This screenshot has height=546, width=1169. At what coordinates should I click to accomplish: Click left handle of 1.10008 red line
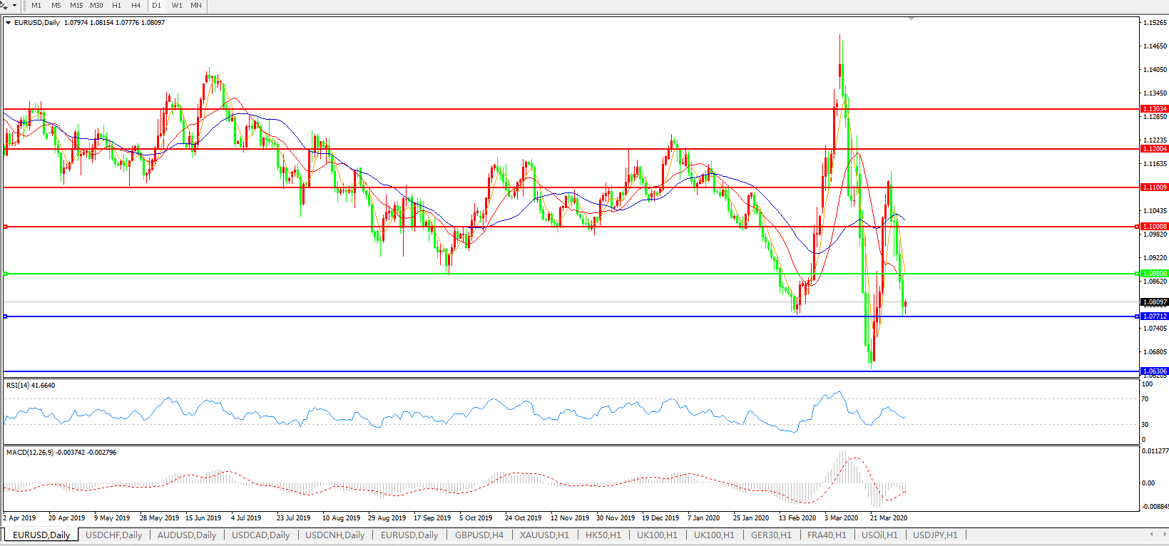coord(6,227)
